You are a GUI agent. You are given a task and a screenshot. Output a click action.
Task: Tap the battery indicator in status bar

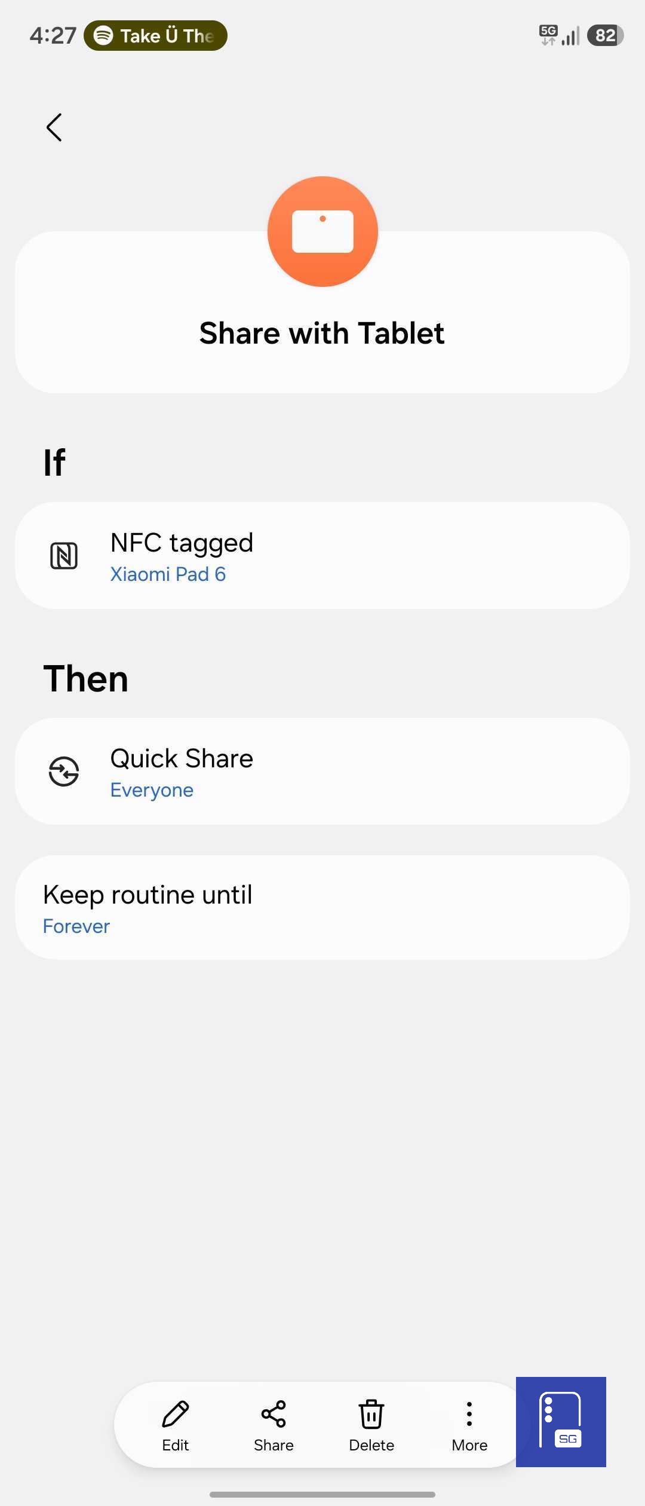[x=605, y=36]
